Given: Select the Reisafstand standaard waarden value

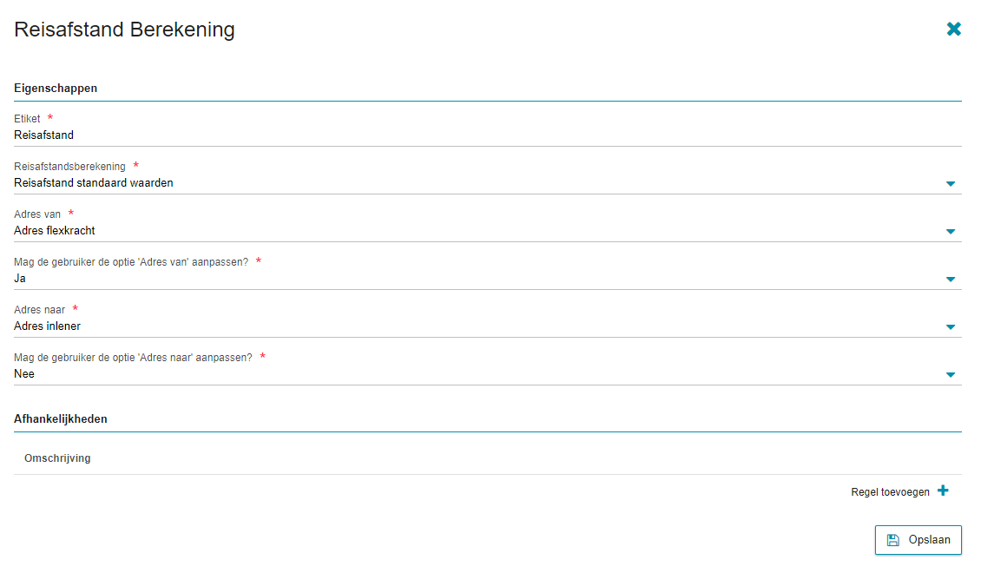Looking at the screenshot, I should (x=93, y=182).
